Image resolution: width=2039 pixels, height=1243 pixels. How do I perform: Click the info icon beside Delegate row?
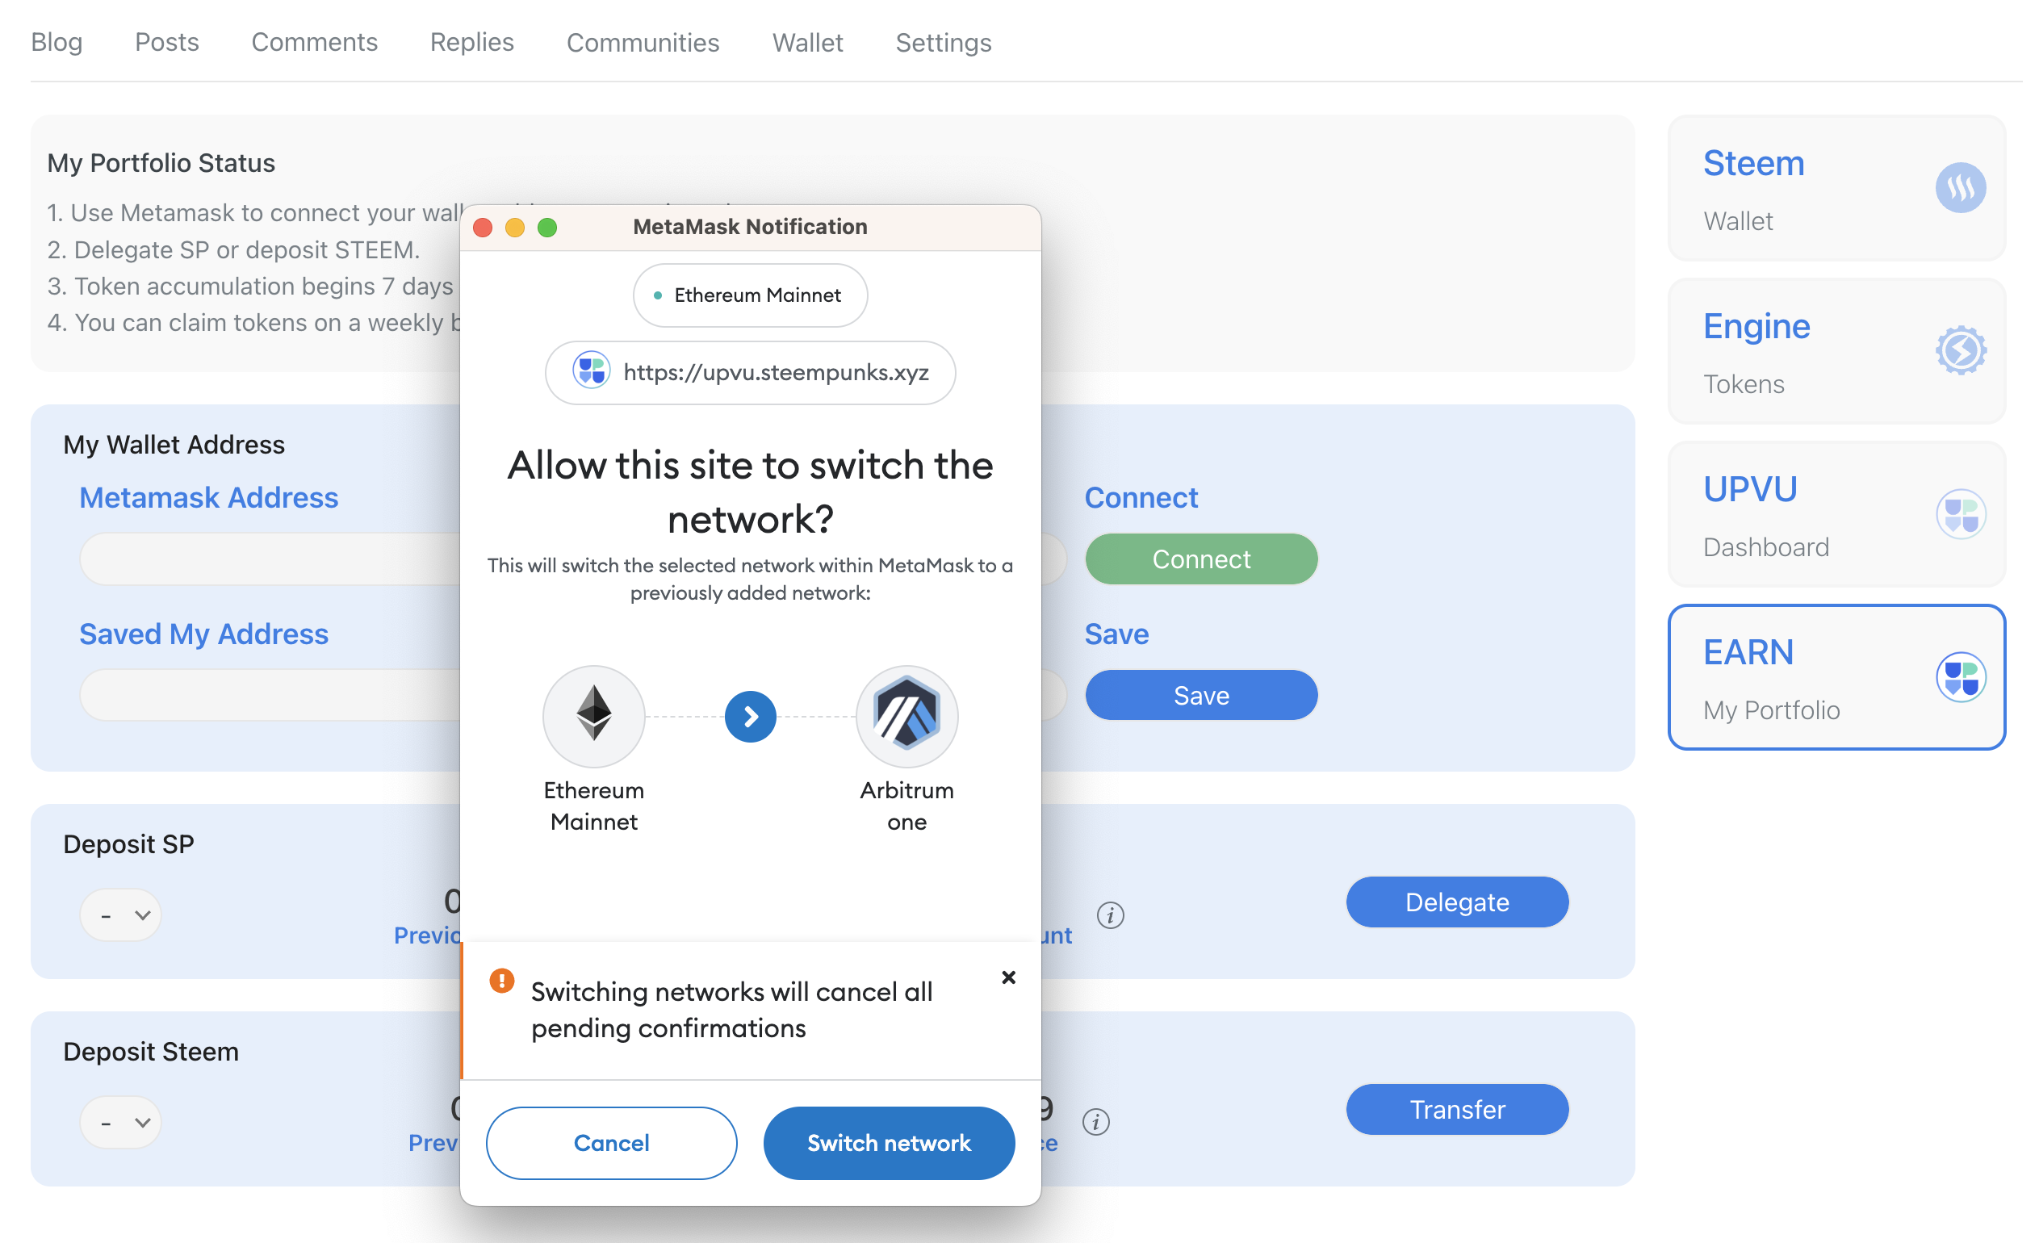tap(1110, 915)
